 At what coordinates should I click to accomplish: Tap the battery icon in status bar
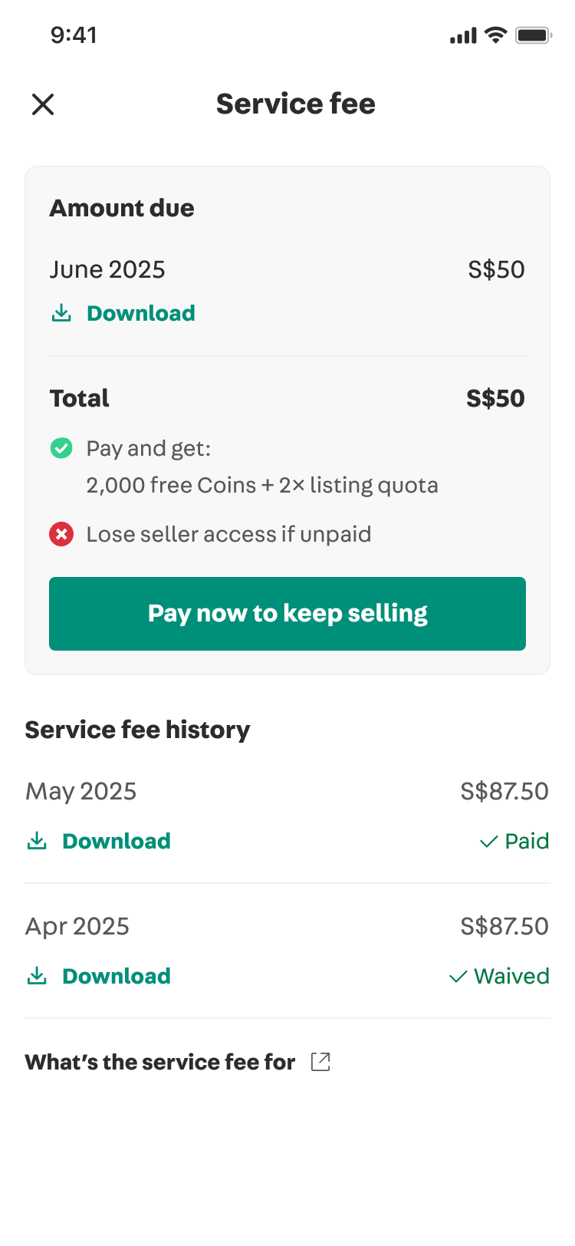534,35
